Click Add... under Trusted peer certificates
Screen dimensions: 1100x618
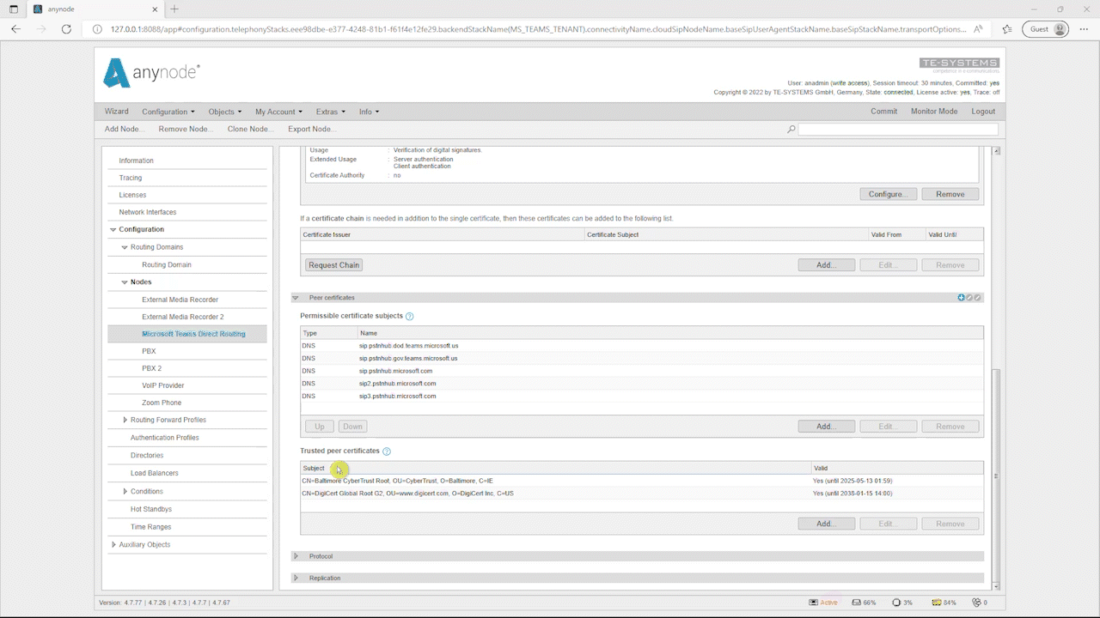pos(826,524)
